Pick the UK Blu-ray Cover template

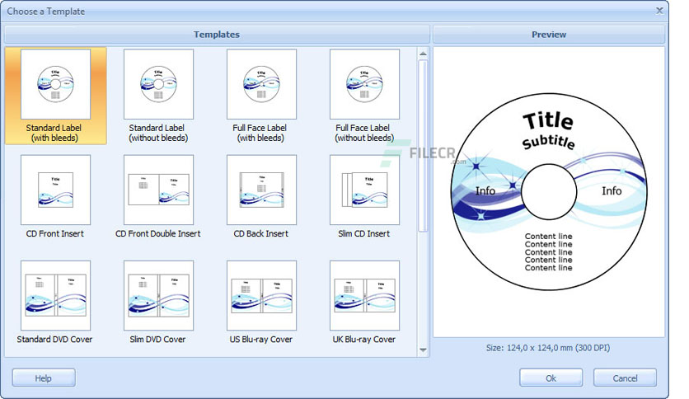point(364,303)
